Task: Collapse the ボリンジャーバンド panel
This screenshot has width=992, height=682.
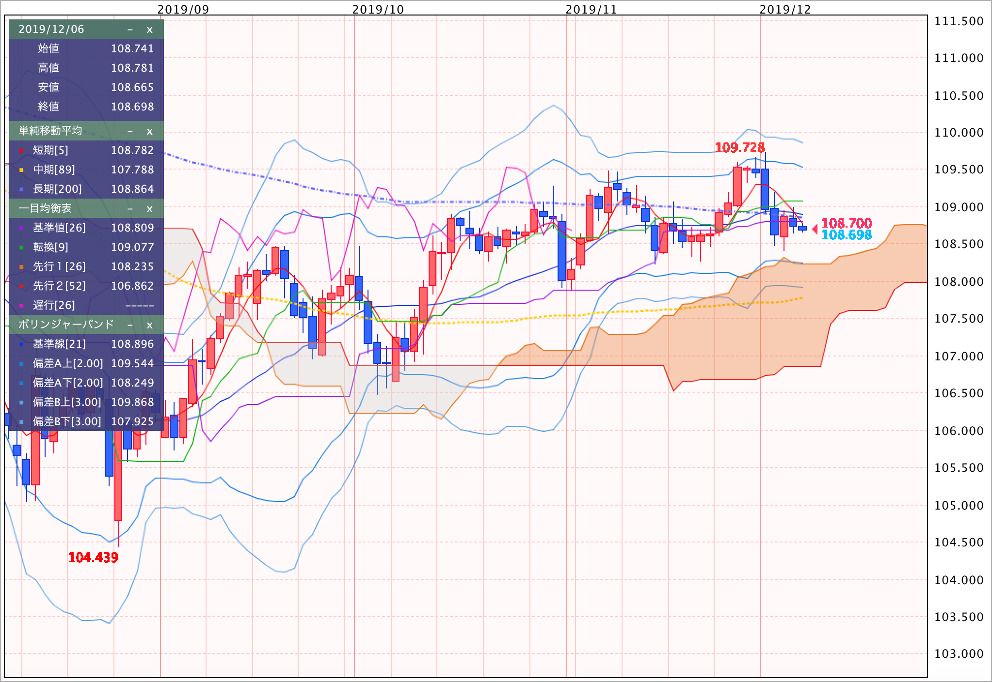Action: (130, 325)
